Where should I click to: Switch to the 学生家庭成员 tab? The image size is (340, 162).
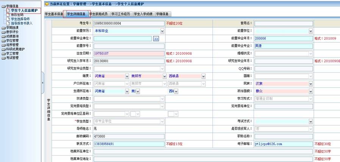pos(98,14)
